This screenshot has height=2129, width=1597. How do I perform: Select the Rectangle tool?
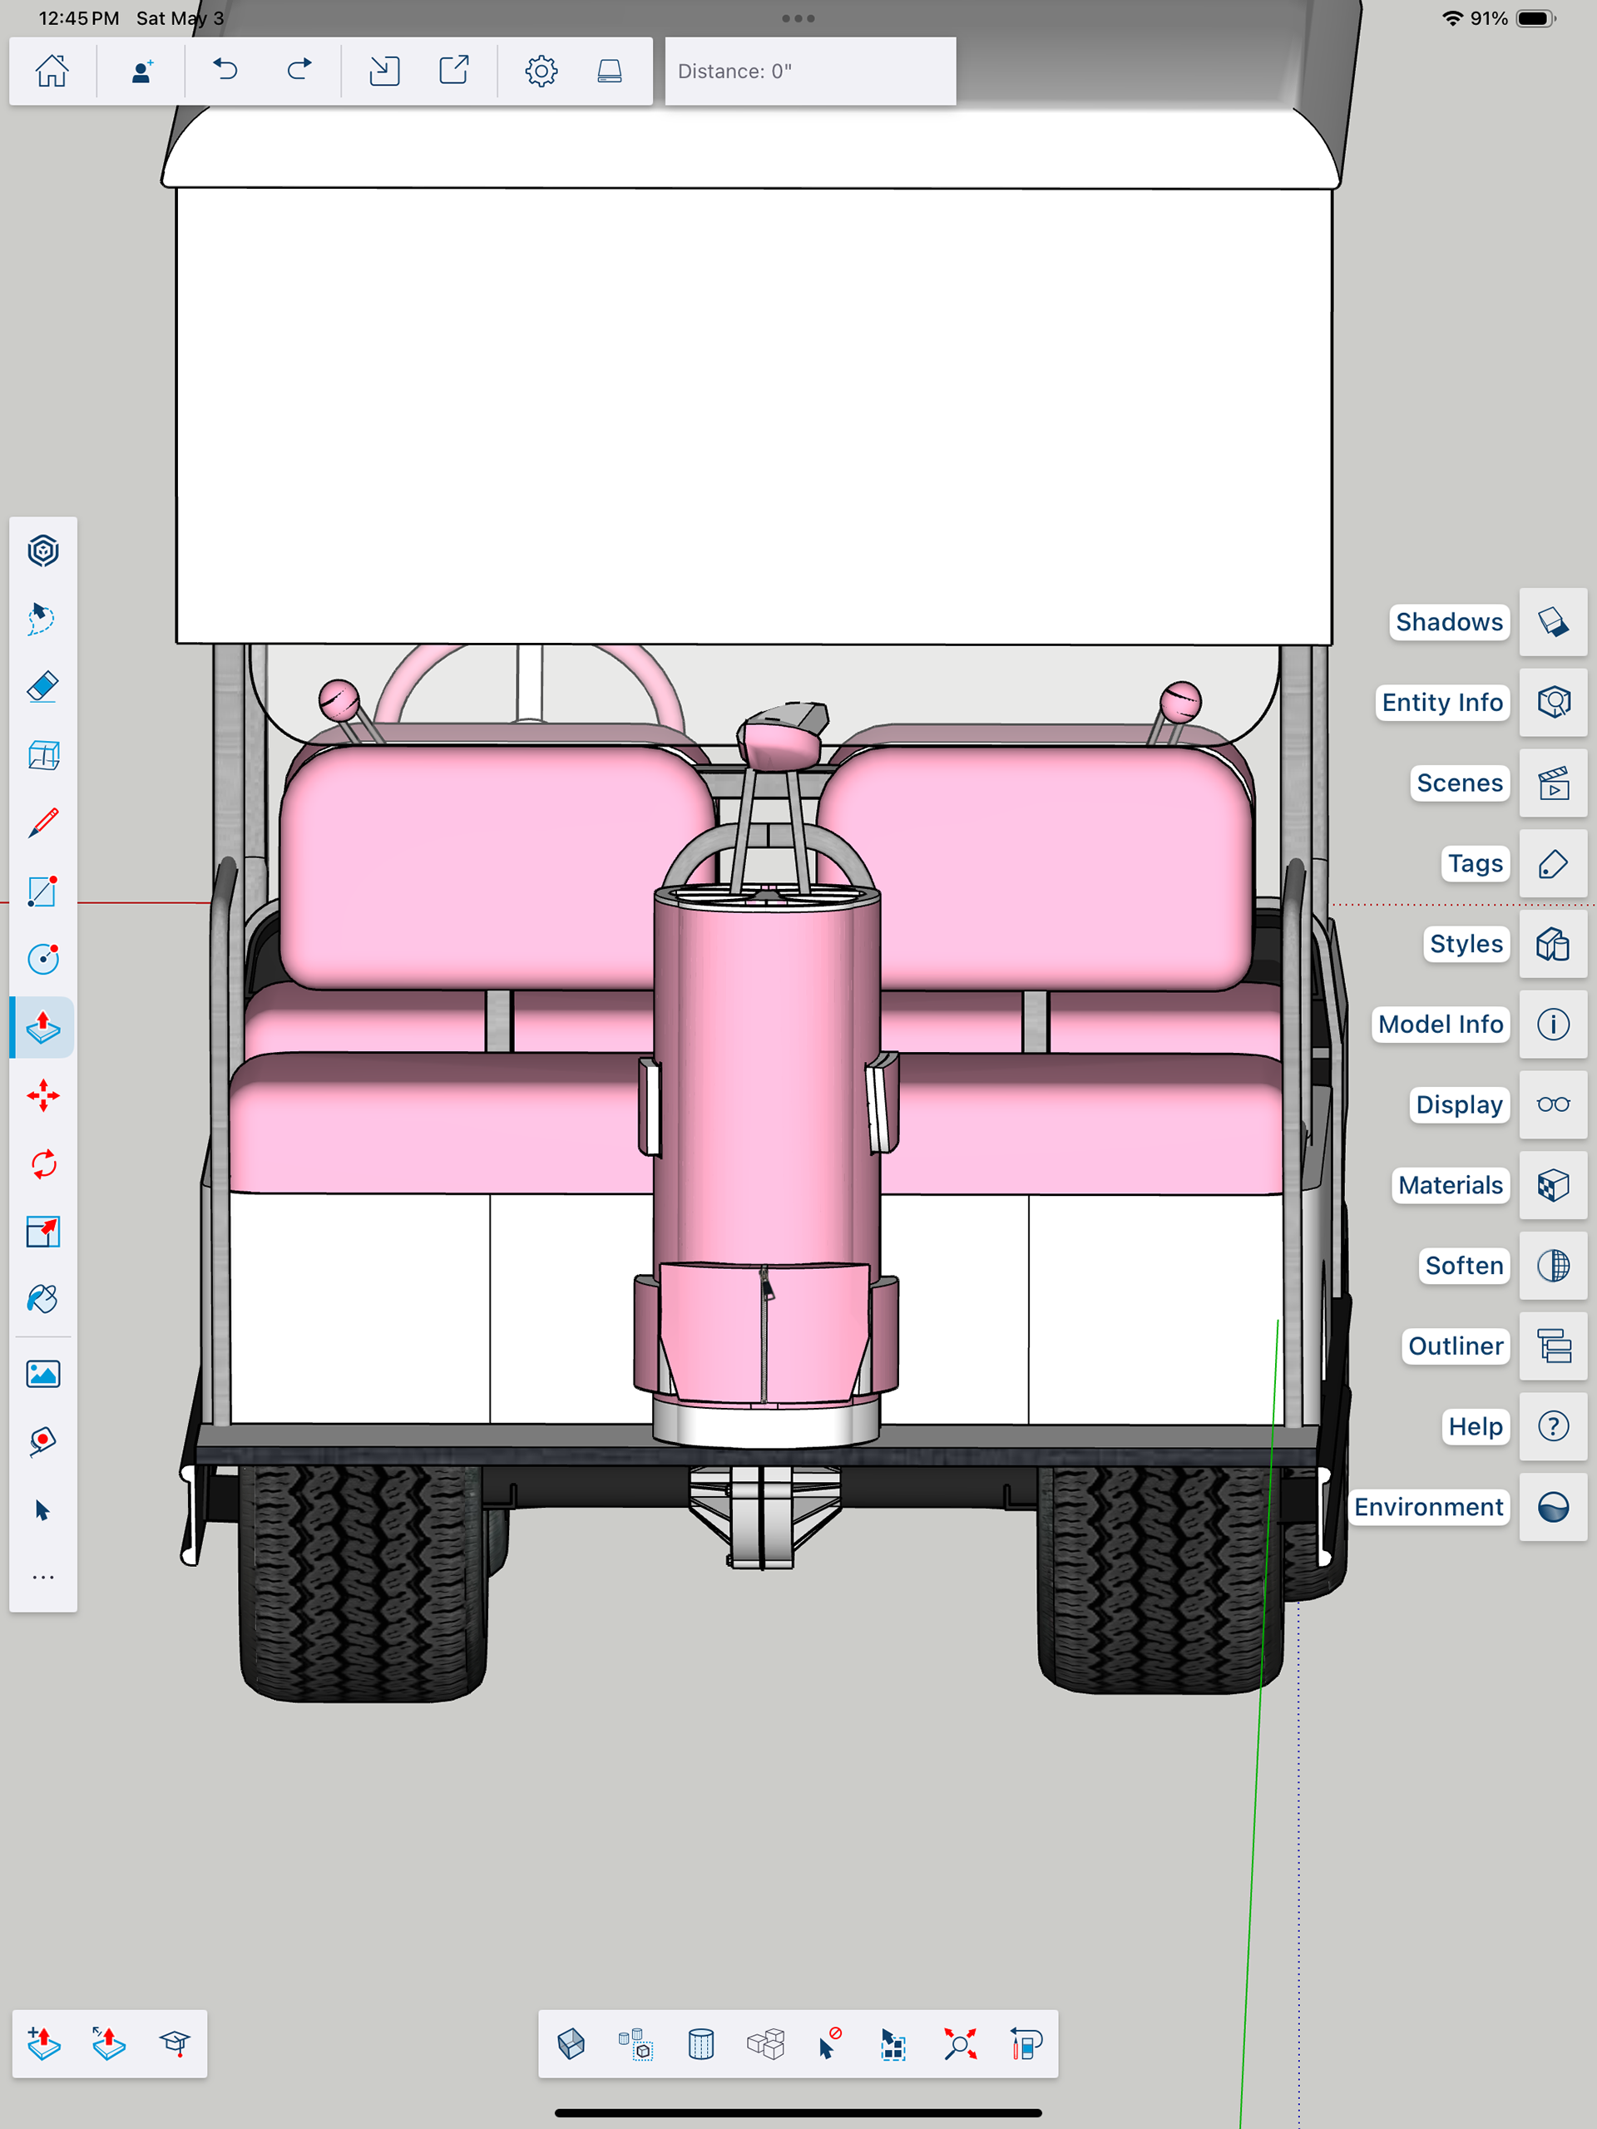[x=42, y=892]
